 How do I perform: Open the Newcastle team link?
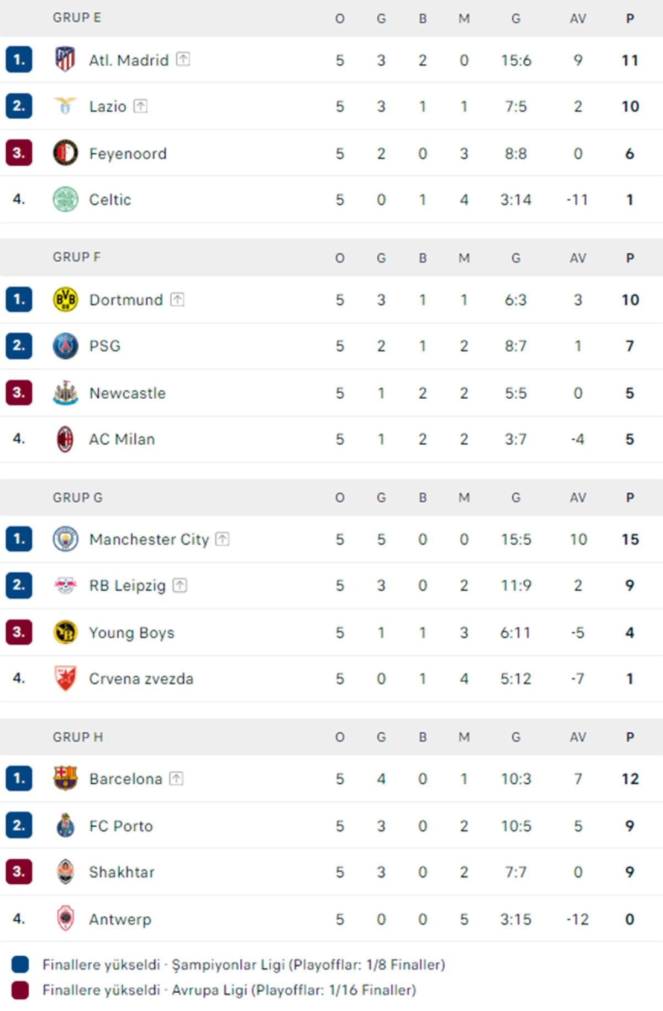tap(127, 393)
